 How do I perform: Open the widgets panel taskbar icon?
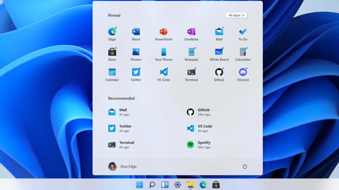point(165,185)
